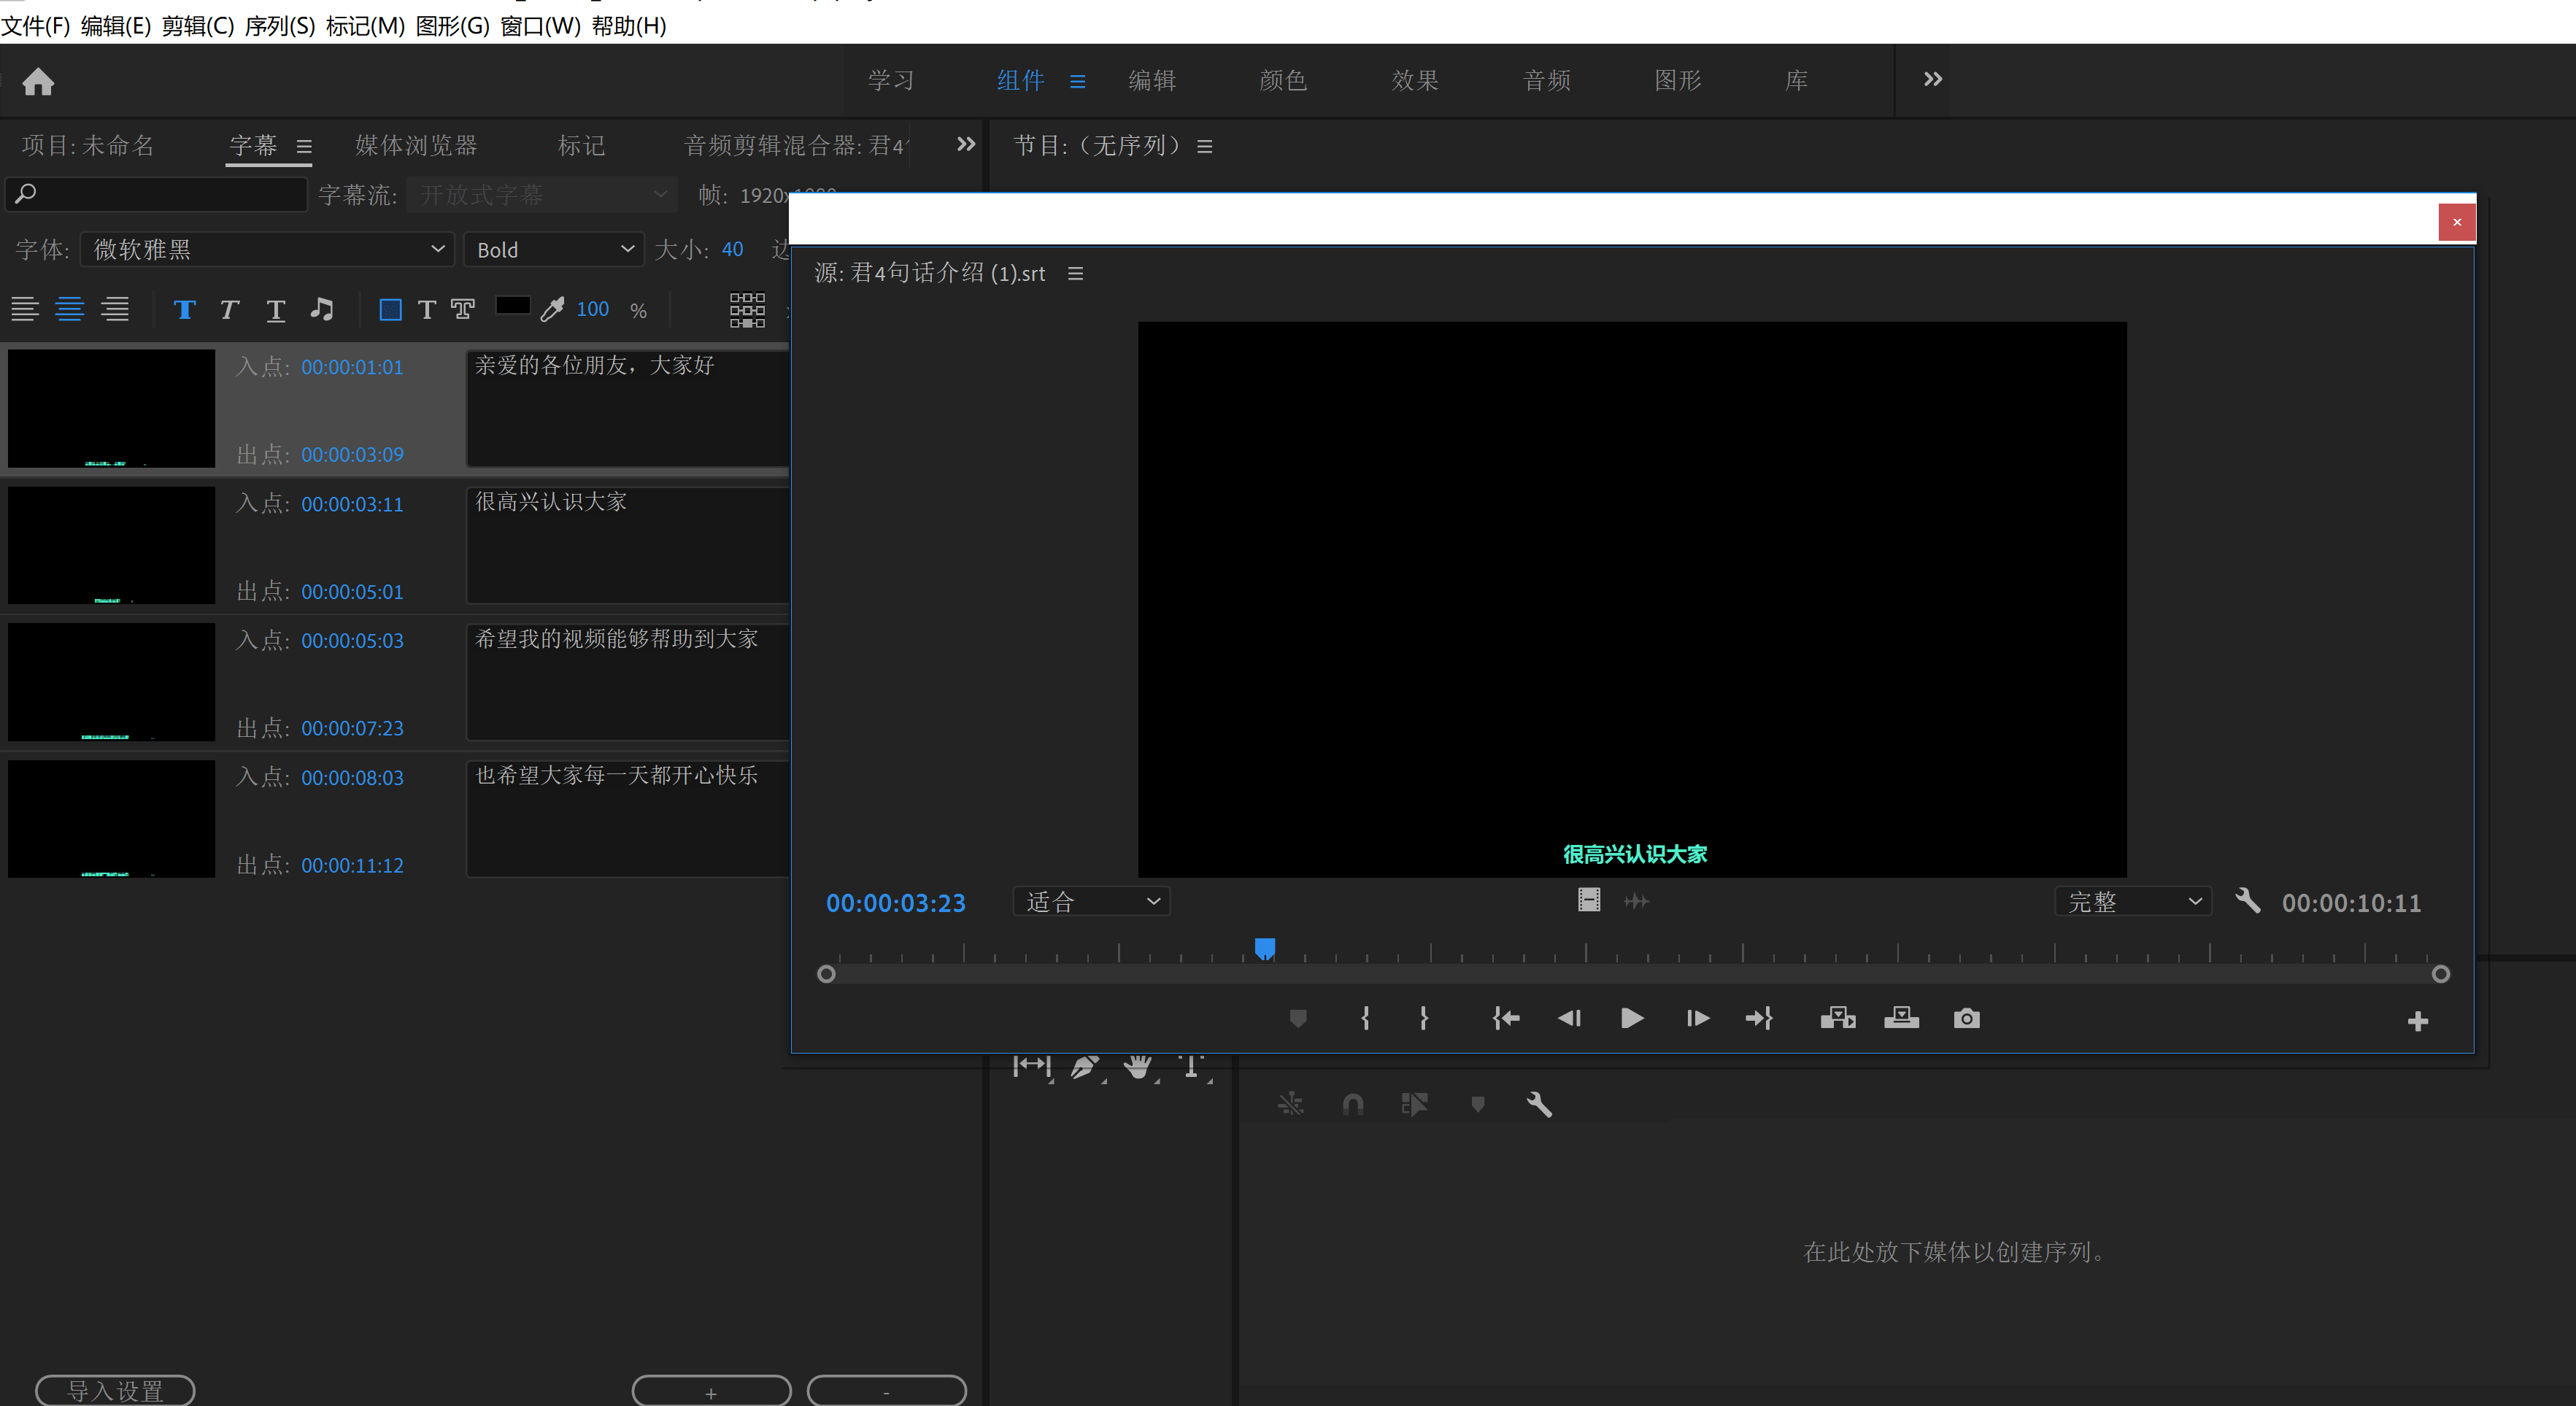Switch to the 媒体浏览器 tab

tap(416, 146)
